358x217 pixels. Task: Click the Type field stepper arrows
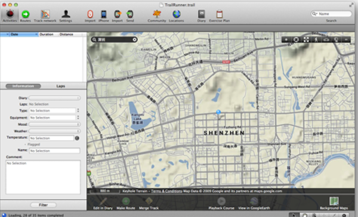pyautogui.click(x=78, y=110)
